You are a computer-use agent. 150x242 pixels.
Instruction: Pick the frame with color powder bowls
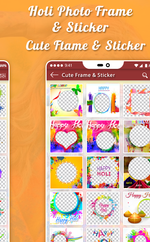pyautogui.click(x=137, y=208)
